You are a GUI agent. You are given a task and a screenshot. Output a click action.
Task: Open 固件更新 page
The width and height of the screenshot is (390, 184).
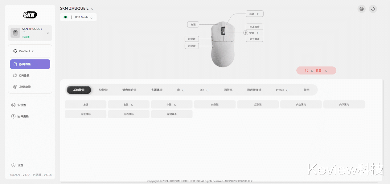[x=30, y=116]
